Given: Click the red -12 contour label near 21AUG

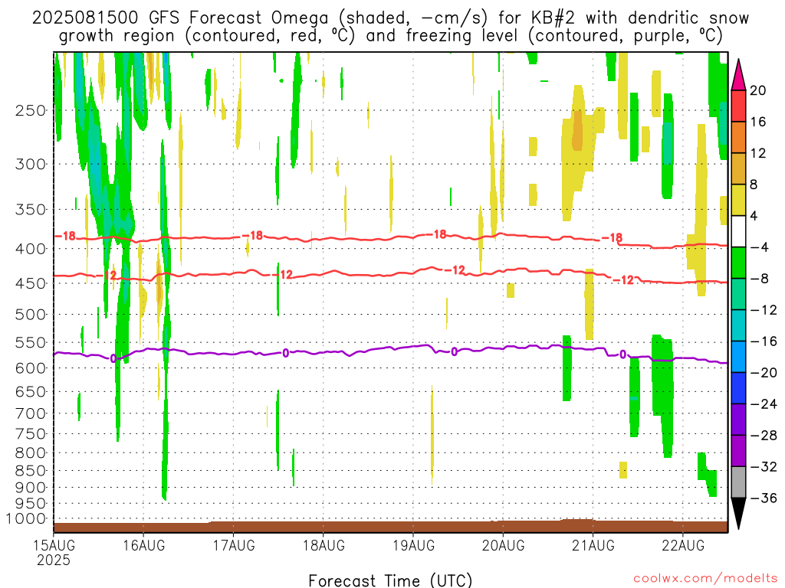Looking at the screenshot, I should 624,280.
